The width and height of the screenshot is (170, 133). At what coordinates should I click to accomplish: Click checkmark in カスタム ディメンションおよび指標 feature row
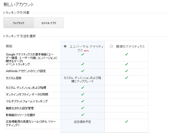coord(83,88)
